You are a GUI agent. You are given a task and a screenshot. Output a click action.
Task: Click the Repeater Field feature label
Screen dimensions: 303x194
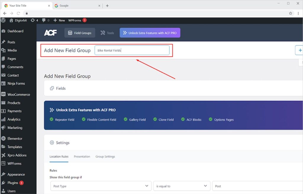click(65, 120)
